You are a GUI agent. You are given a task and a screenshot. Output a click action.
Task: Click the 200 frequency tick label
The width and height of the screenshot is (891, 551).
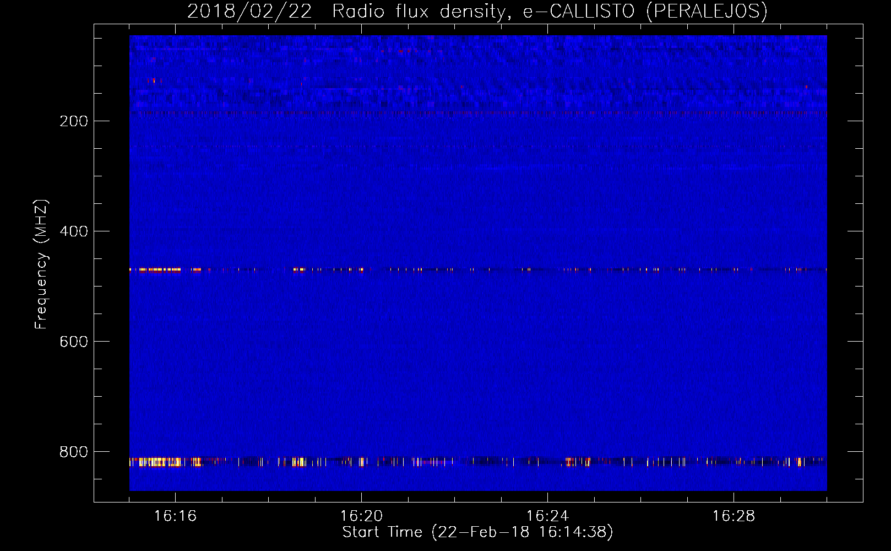(74, 121)
